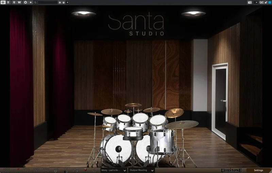
Task: Click the arrows icon beside bottom camera icon
Action: click(x=75, y=170)
